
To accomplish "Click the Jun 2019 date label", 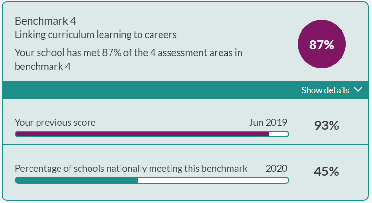I will click(x=268, y=123).
